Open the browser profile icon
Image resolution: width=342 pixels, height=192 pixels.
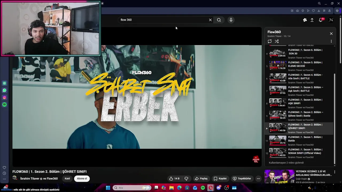click(329, 11)
